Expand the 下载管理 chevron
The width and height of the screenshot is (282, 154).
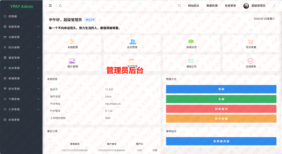click(38, 99)
